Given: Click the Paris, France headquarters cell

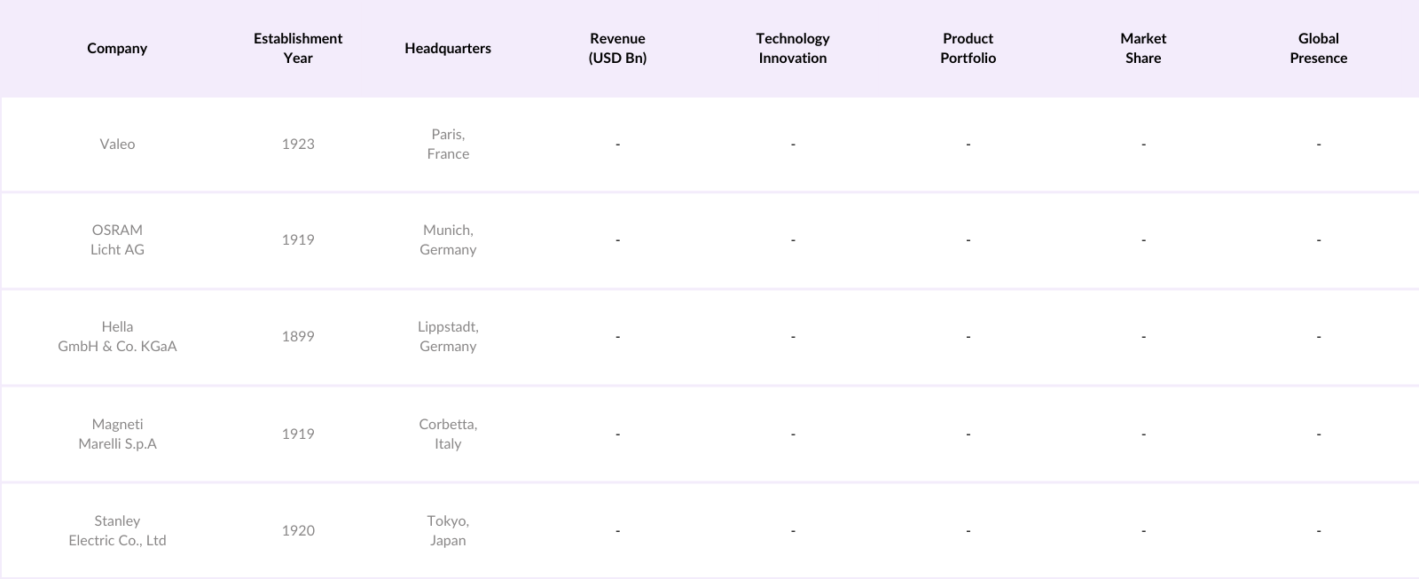Looking at the screenshot, I should 448,144.
